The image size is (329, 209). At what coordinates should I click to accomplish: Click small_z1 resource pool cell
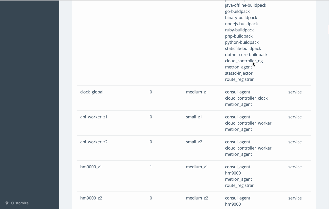coord(194,117)
